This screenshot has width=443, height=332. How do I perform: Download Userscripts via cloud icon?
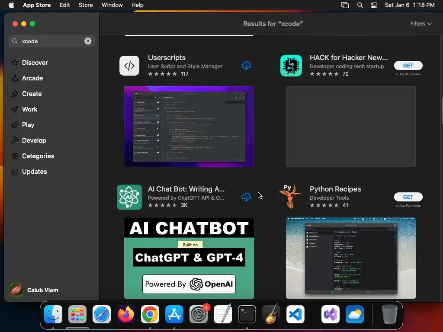click(x=246, y=66)
